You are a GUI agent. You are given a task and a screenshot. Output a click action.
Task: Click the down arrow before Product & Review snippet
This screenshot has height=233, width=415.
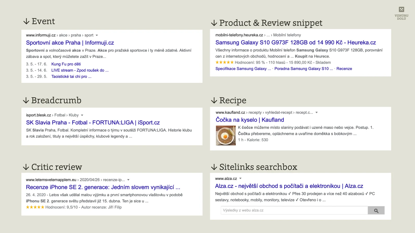coord(214,23)
